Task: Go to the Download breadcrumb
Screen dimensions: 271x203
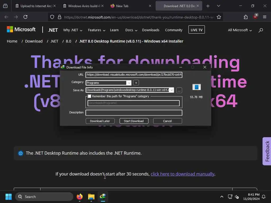Action: pos(34,41)
